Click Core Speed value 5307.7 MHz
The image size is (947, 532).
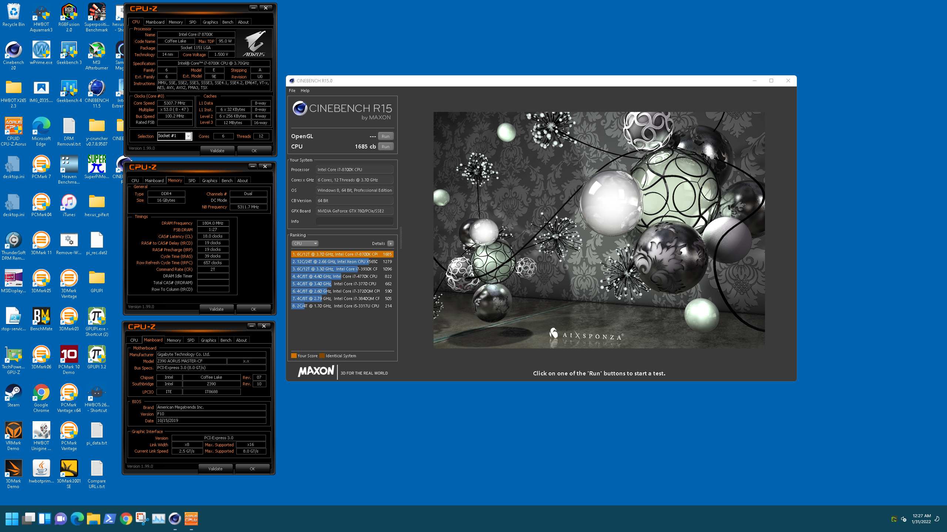175,103
